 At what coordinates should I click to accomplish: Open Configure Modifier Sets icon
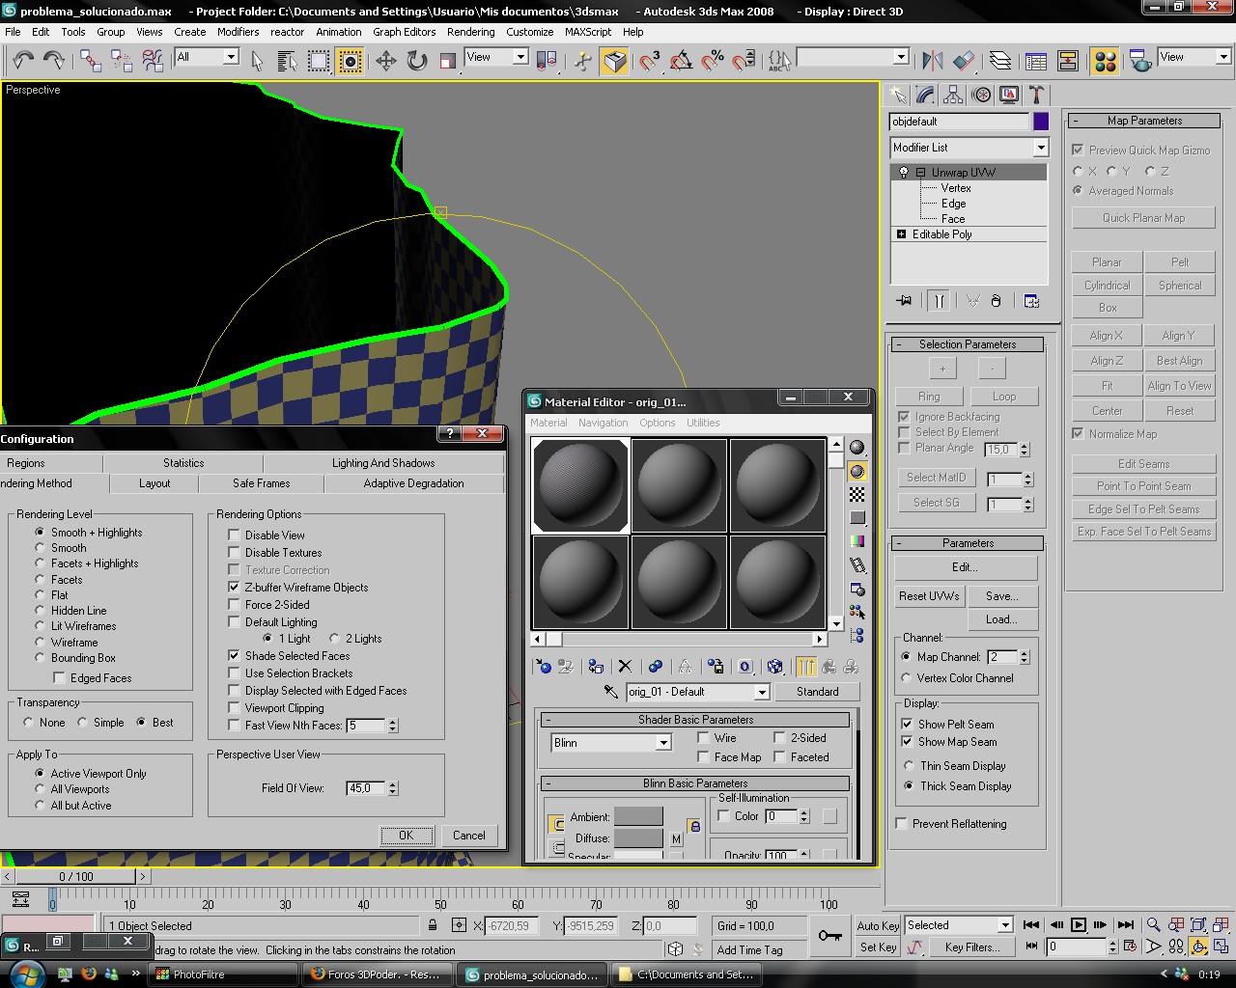(1031, 300)
